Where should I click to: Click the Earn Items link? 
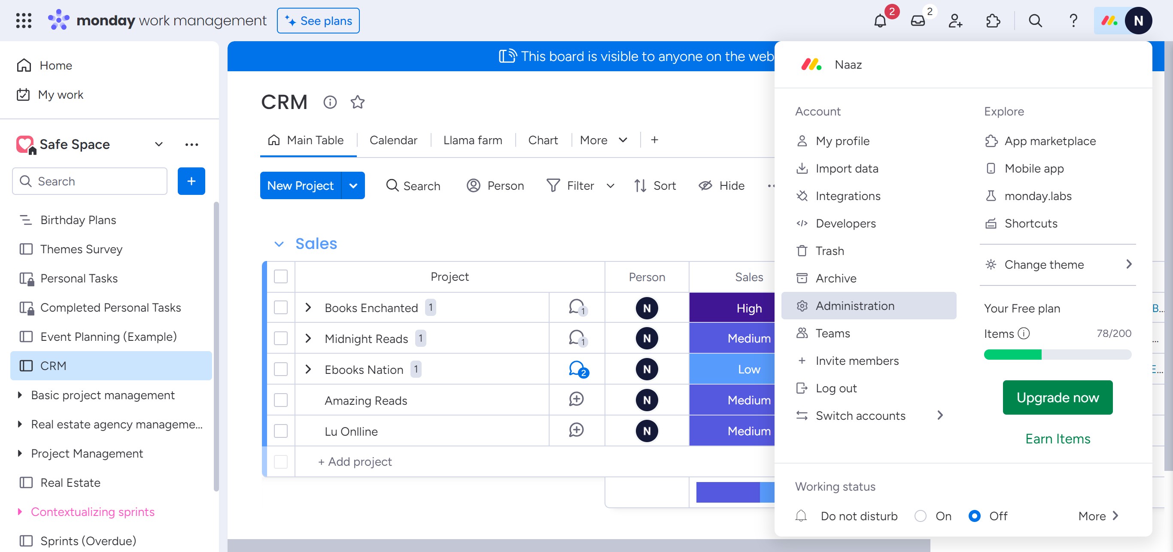(1058, 439)
